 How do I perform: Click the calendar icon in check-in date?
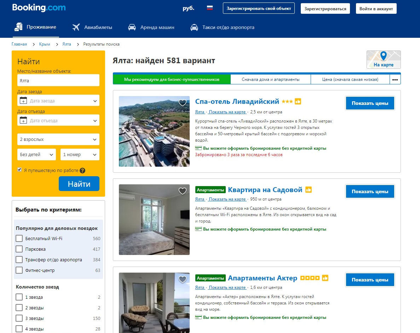coord(23,101)
